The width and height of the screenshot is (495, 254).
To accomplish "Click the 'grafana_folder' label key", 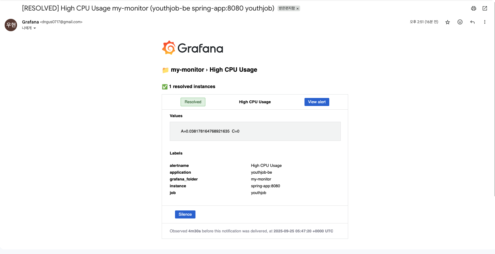I will (x=184, y=179).
